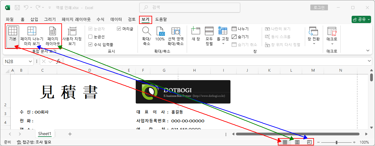The width and height of the screenshot is (375, 146).
Task: Expand the formula bar
Action: 369,61
